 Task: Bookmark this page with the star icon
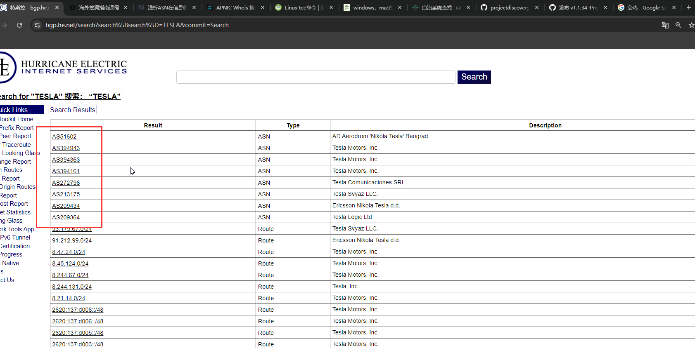[x=691, y=25]
